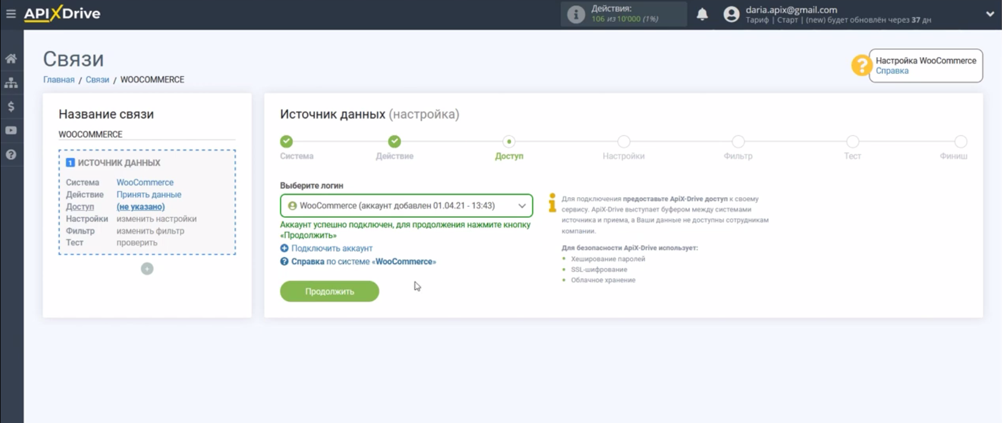Select the Тест step marker

[x=853, y=142]
